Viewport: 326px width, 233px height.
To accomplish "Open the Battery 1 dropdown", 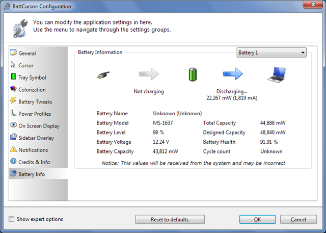I will click(271, 53).
